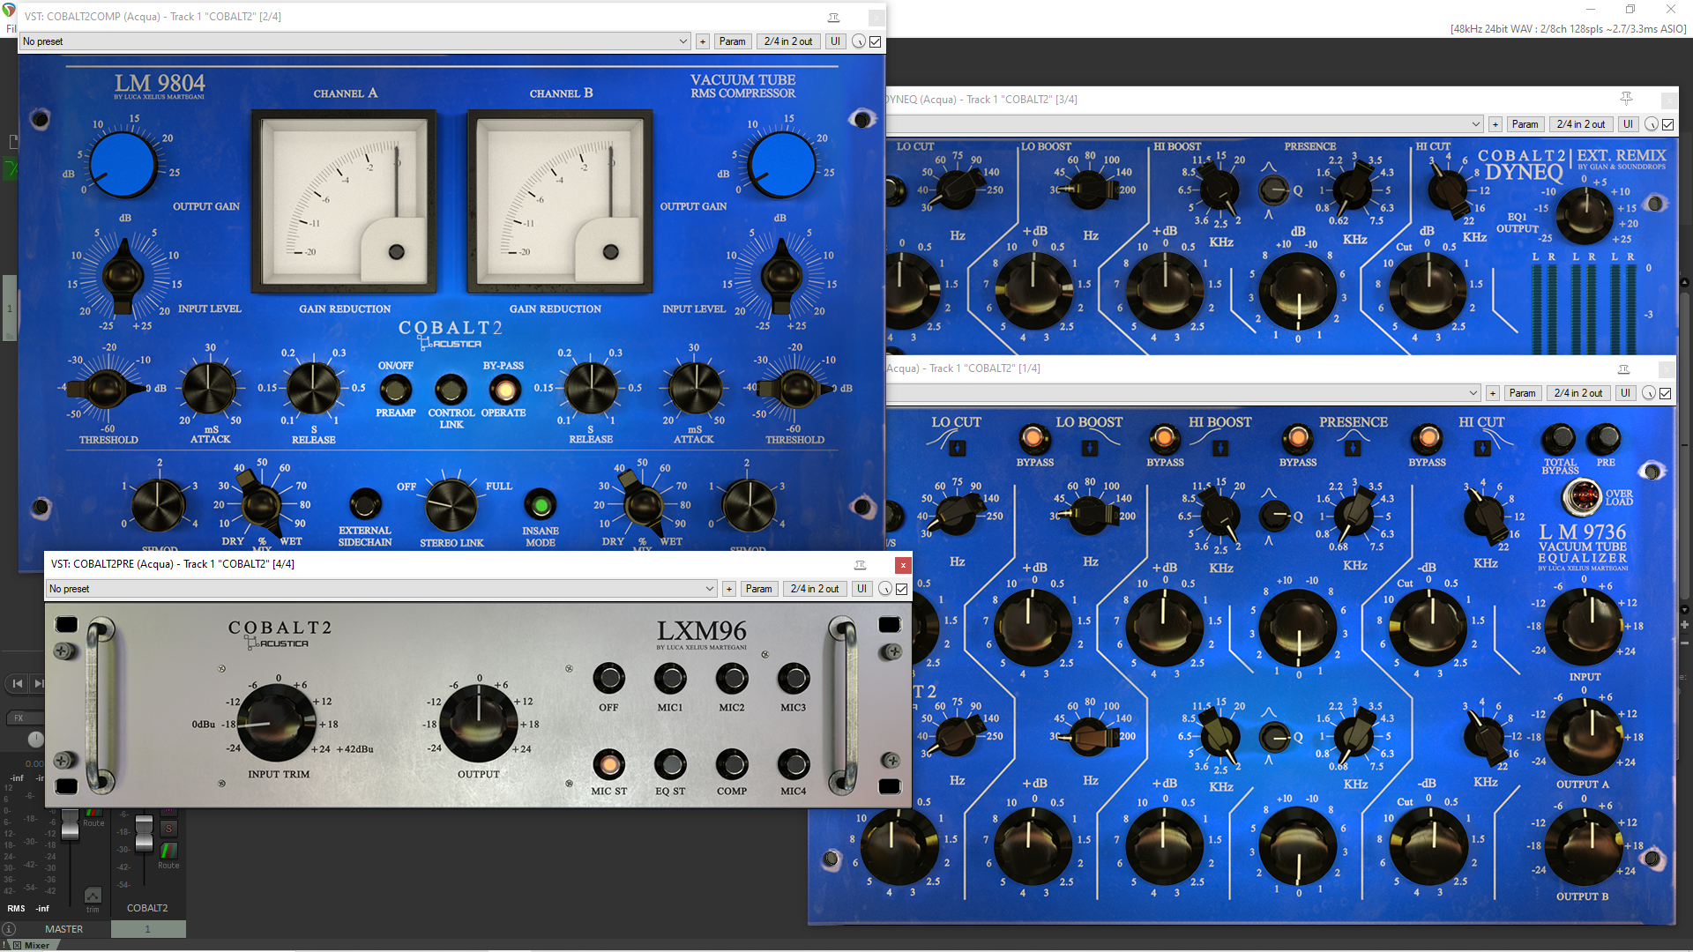Click the UI button in the COBALT2 1/4 window
Image resolution: width=1693 pixels, height=952 pixels.
[x=1625, y=393]
